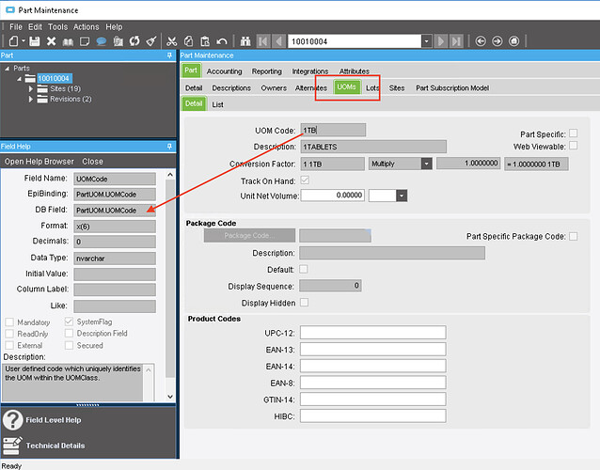Open part search with the binoculars icon
The image size is (600, 470).
tap(246, 41)
